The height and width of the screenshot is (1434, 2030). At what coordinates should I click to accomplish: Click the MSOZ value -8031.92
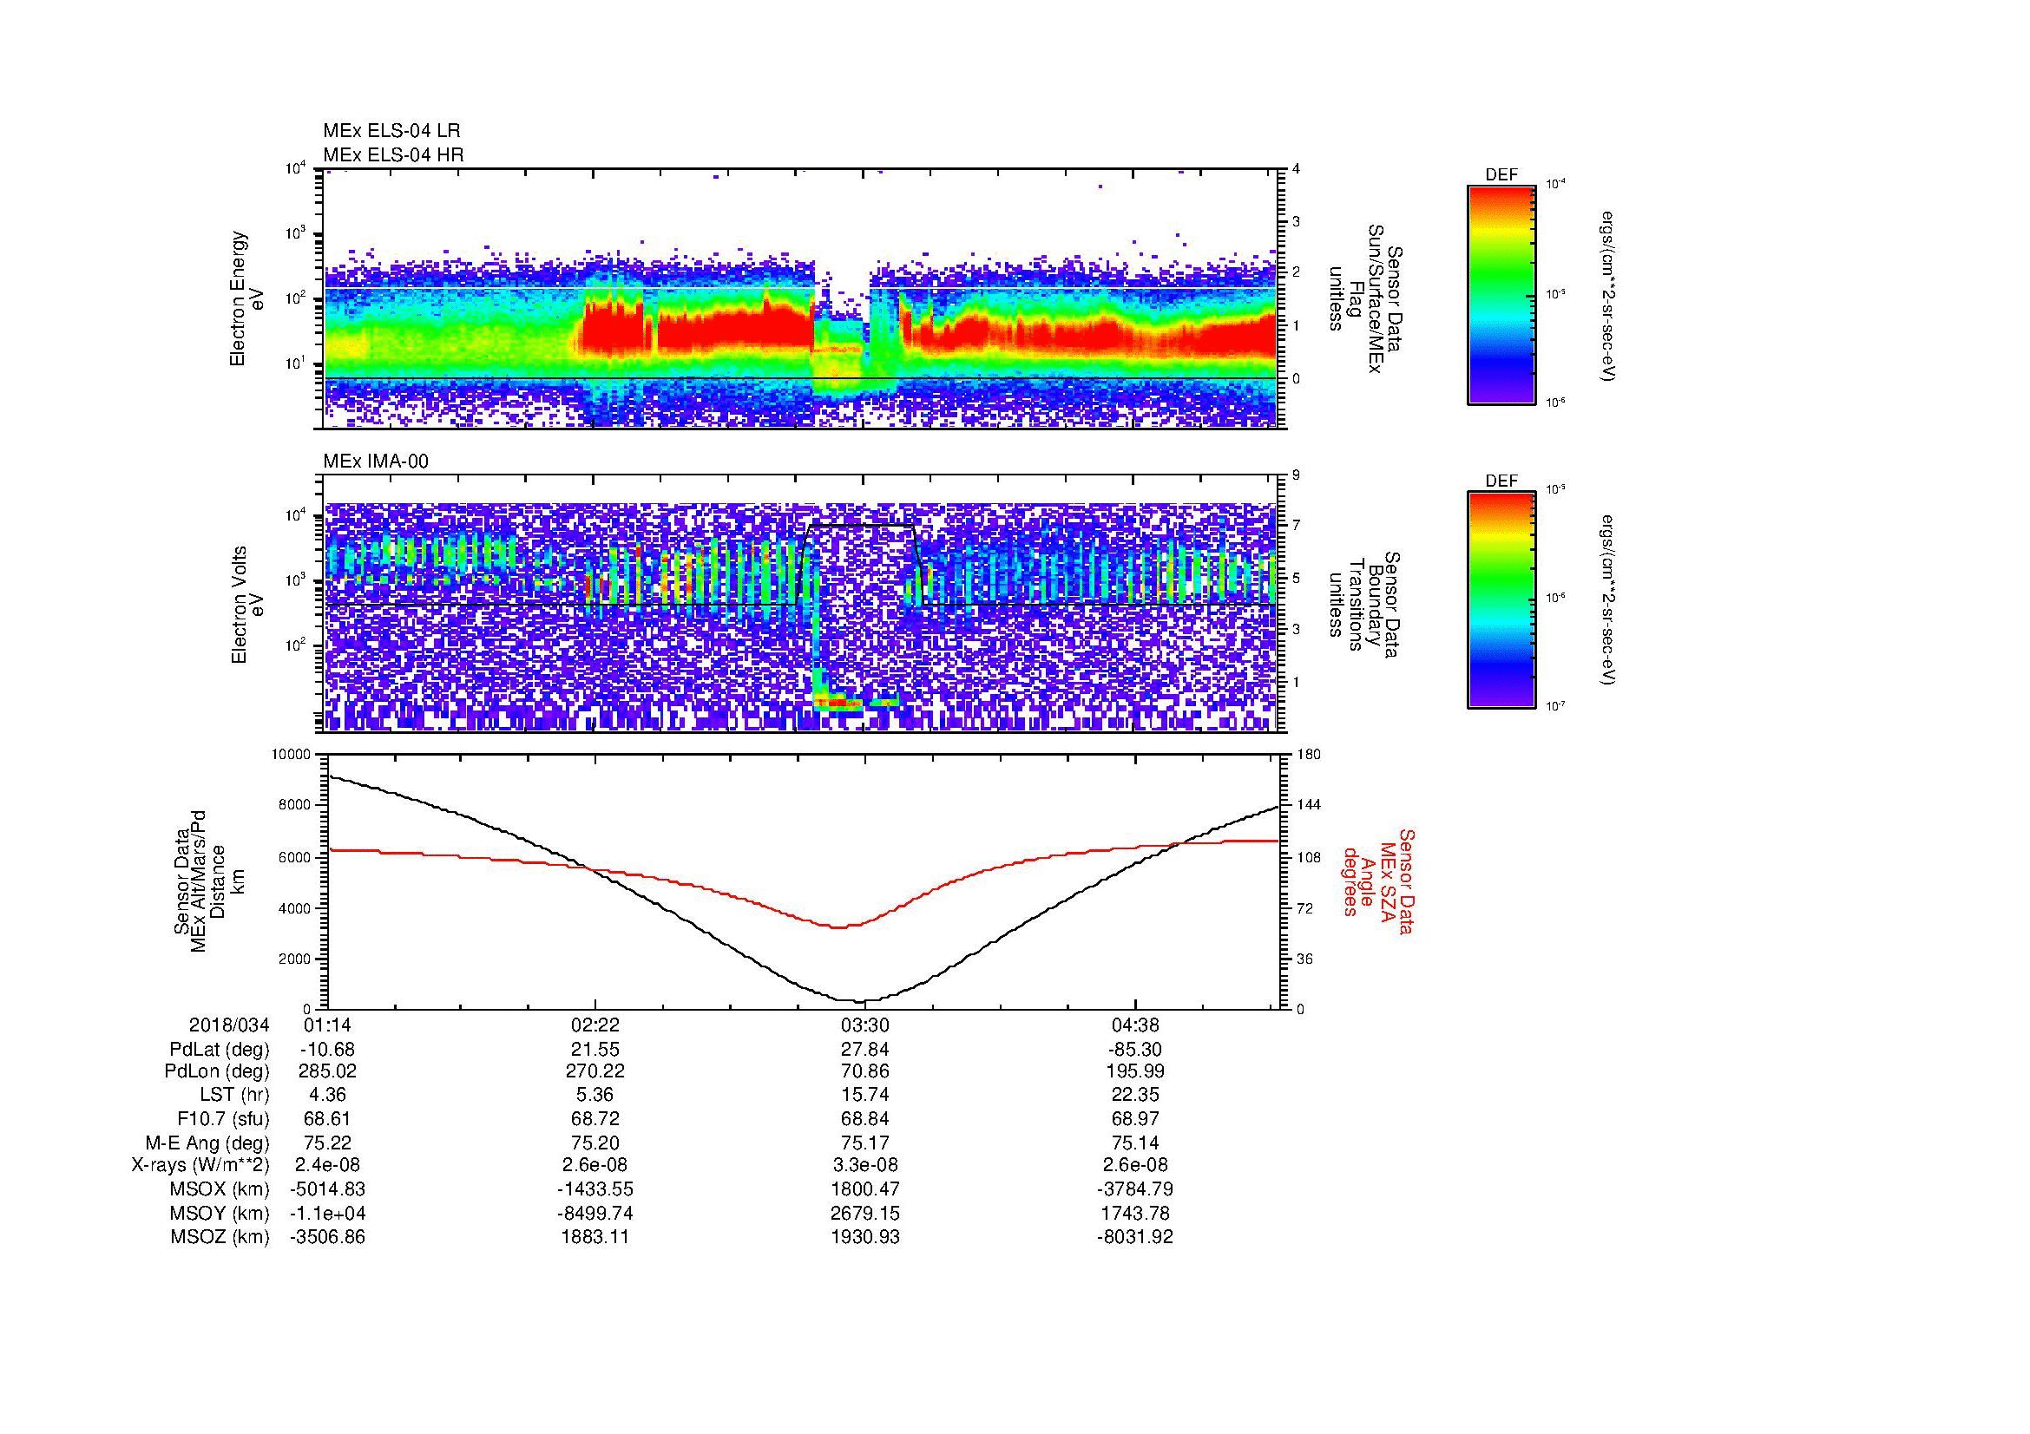(x=1134, y=1237)
